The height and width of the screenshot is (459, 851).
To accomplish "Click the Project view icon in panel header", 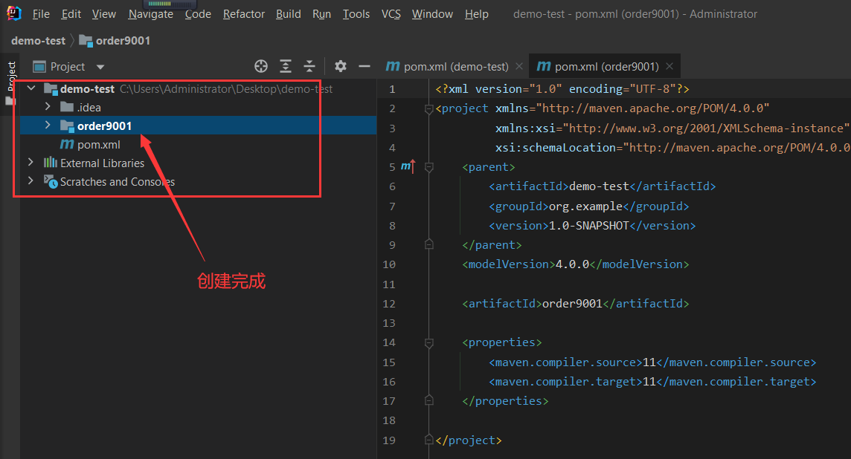I will click(x=39, y=67).
